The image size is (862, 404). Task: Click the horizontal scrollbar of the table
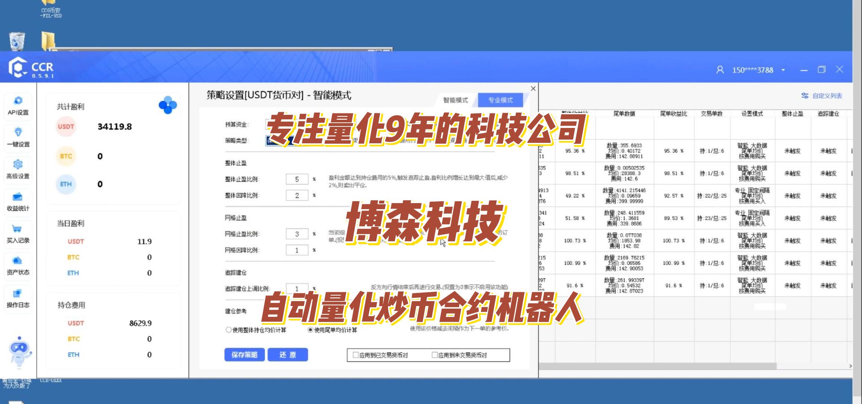tap(657, 366)
